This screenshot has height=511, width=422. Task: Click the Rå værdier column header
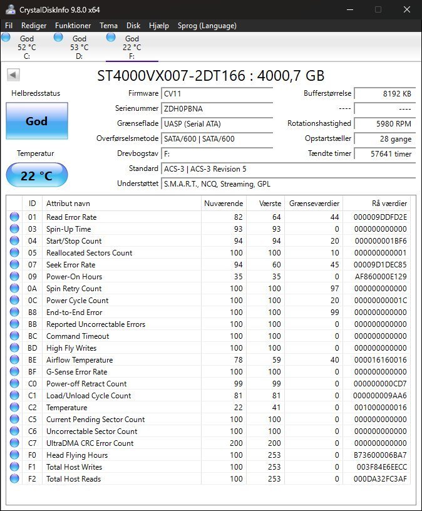[378, 204]
